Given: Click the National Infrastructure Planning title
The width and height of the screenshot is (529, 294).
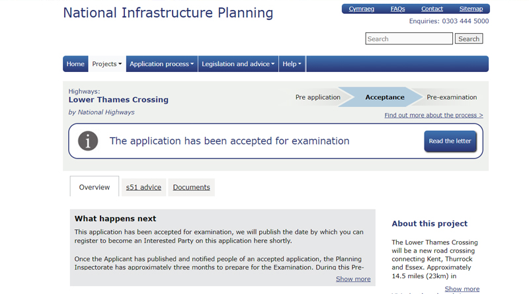Looking at the screenshot, I should tap(168, 13).
